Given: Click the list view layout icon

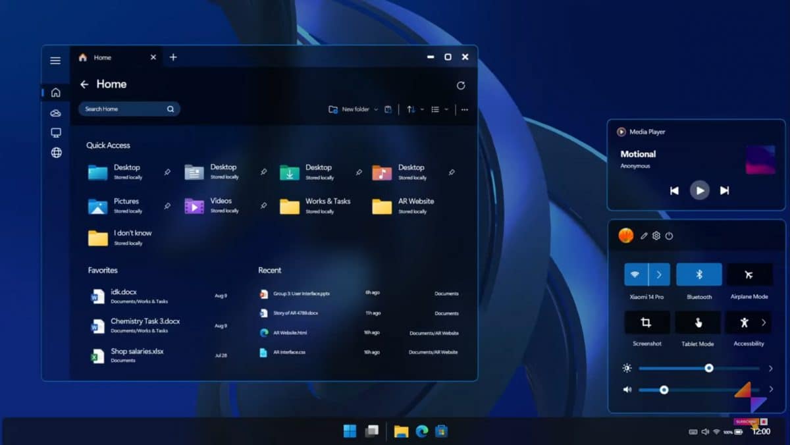Looking at the screenshot, I should tap(436, 109).
